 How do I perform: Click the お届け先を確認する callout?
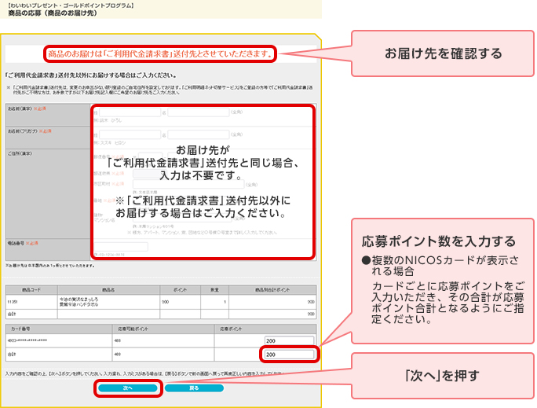[x=443, y=54]
